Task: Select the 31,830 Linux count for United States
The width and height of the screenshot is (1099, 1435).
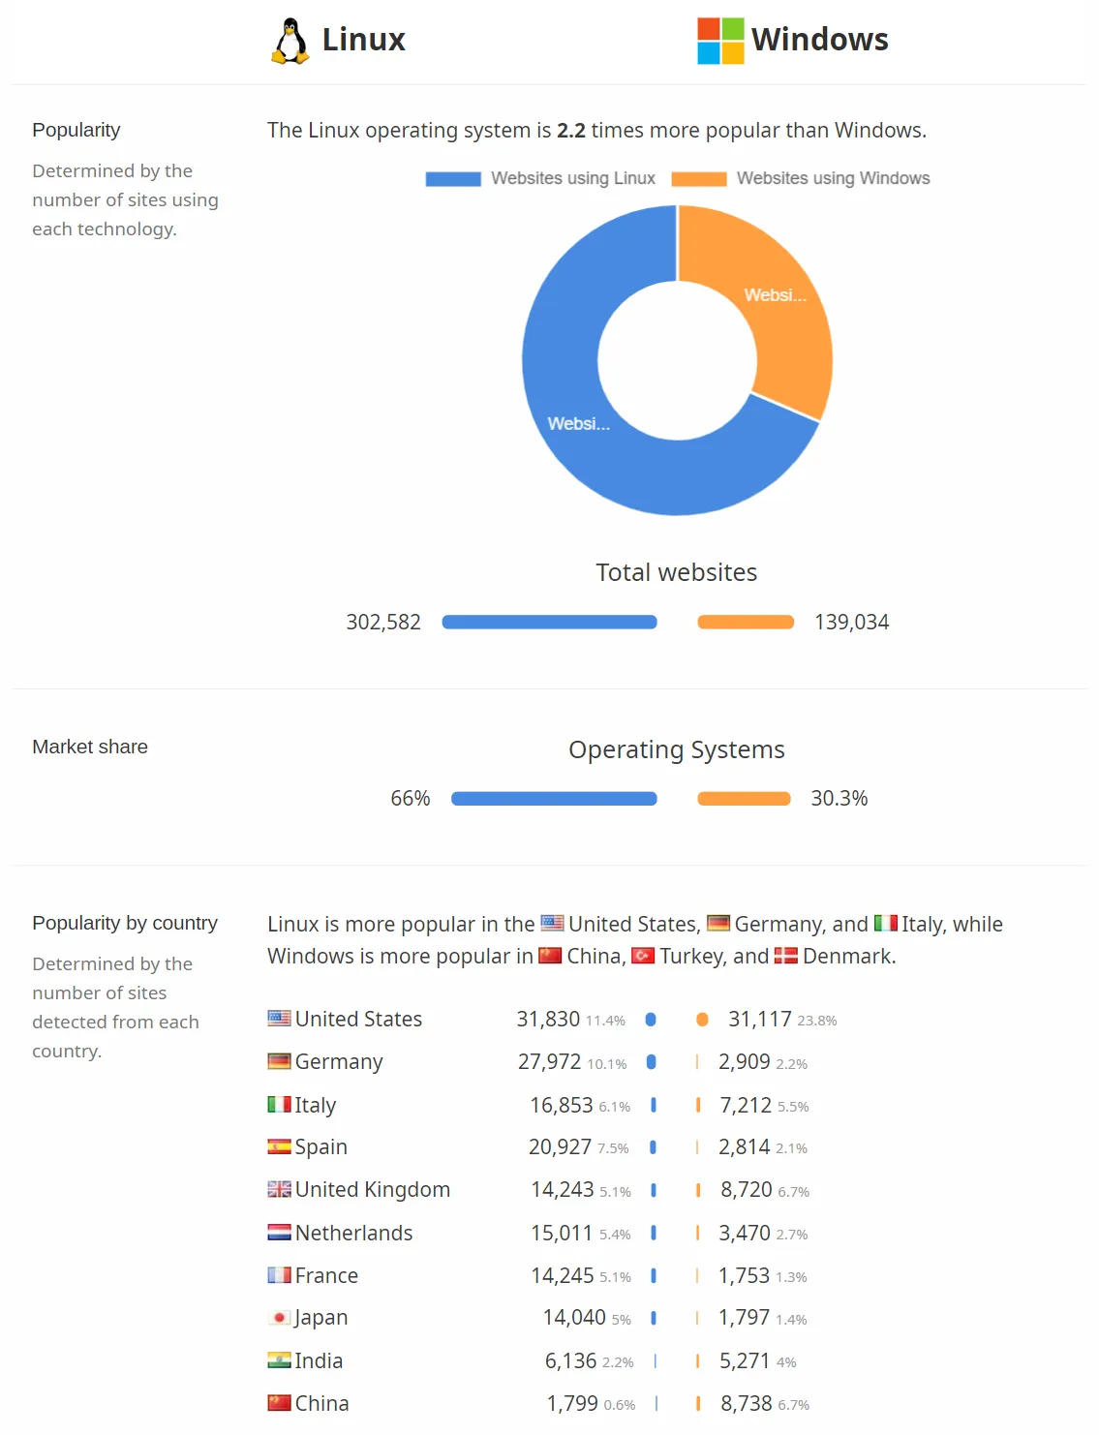Action: pos(548,1019)
